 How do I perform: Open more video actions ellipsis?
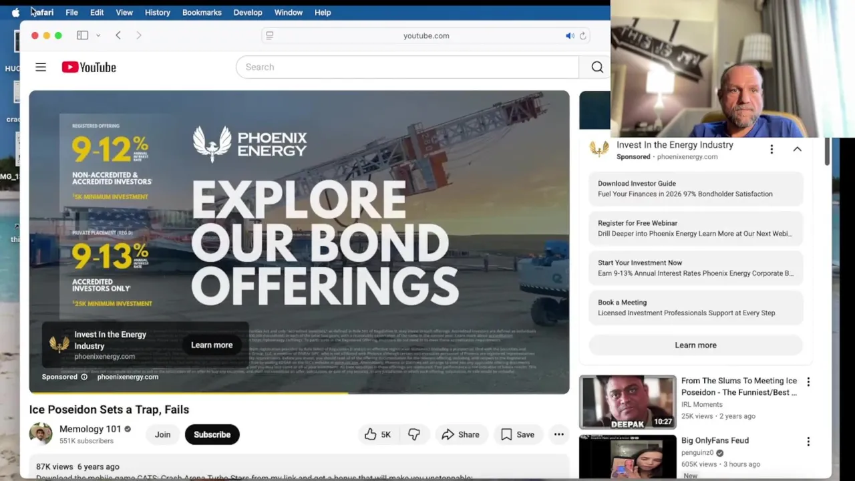(x=559, y=434)
